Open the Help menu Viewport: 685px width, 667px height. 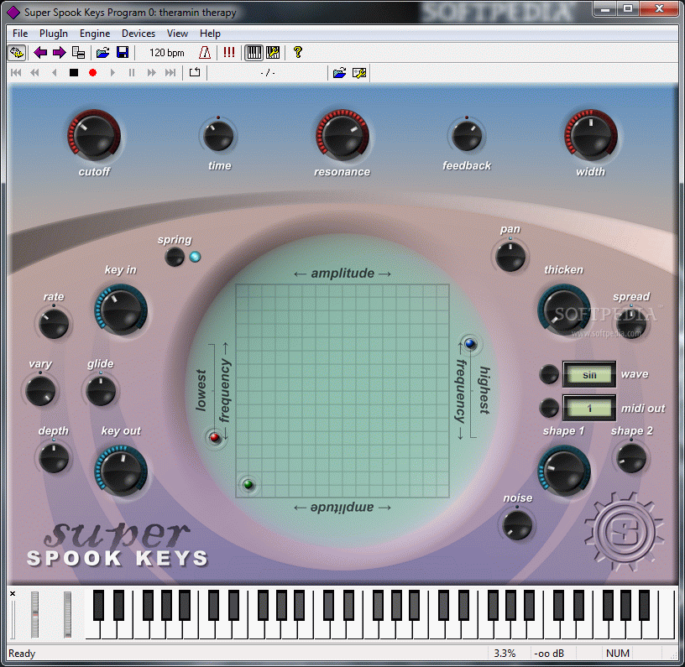[210, 34]
